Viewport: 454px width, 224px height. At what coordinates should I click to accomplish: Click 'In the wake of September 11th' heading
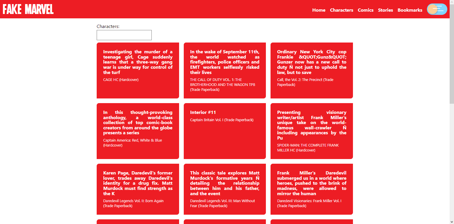225,62
